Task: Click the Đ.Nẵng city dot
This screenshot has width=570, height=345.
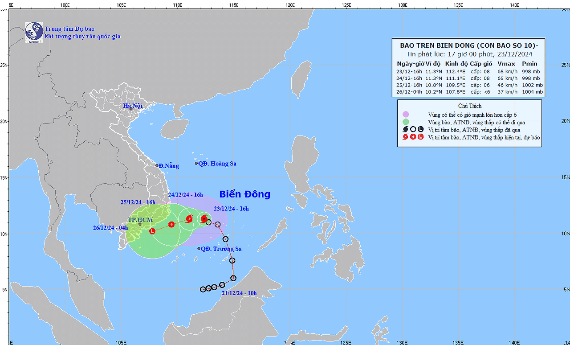Action: coord(157,165)
